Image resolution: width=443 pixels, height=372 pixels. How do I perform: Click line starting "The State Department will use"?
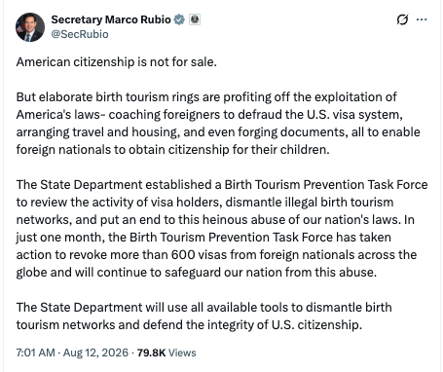[203, 307]
